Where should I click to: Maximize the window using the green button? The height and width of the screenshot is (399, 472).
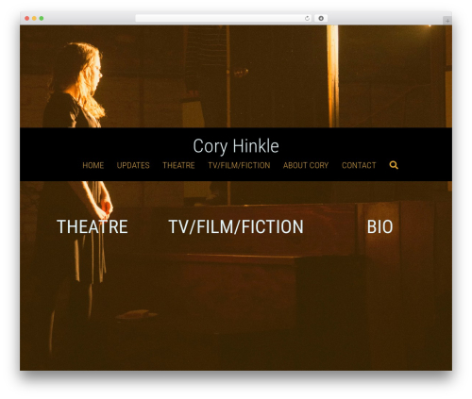point(42,18)
